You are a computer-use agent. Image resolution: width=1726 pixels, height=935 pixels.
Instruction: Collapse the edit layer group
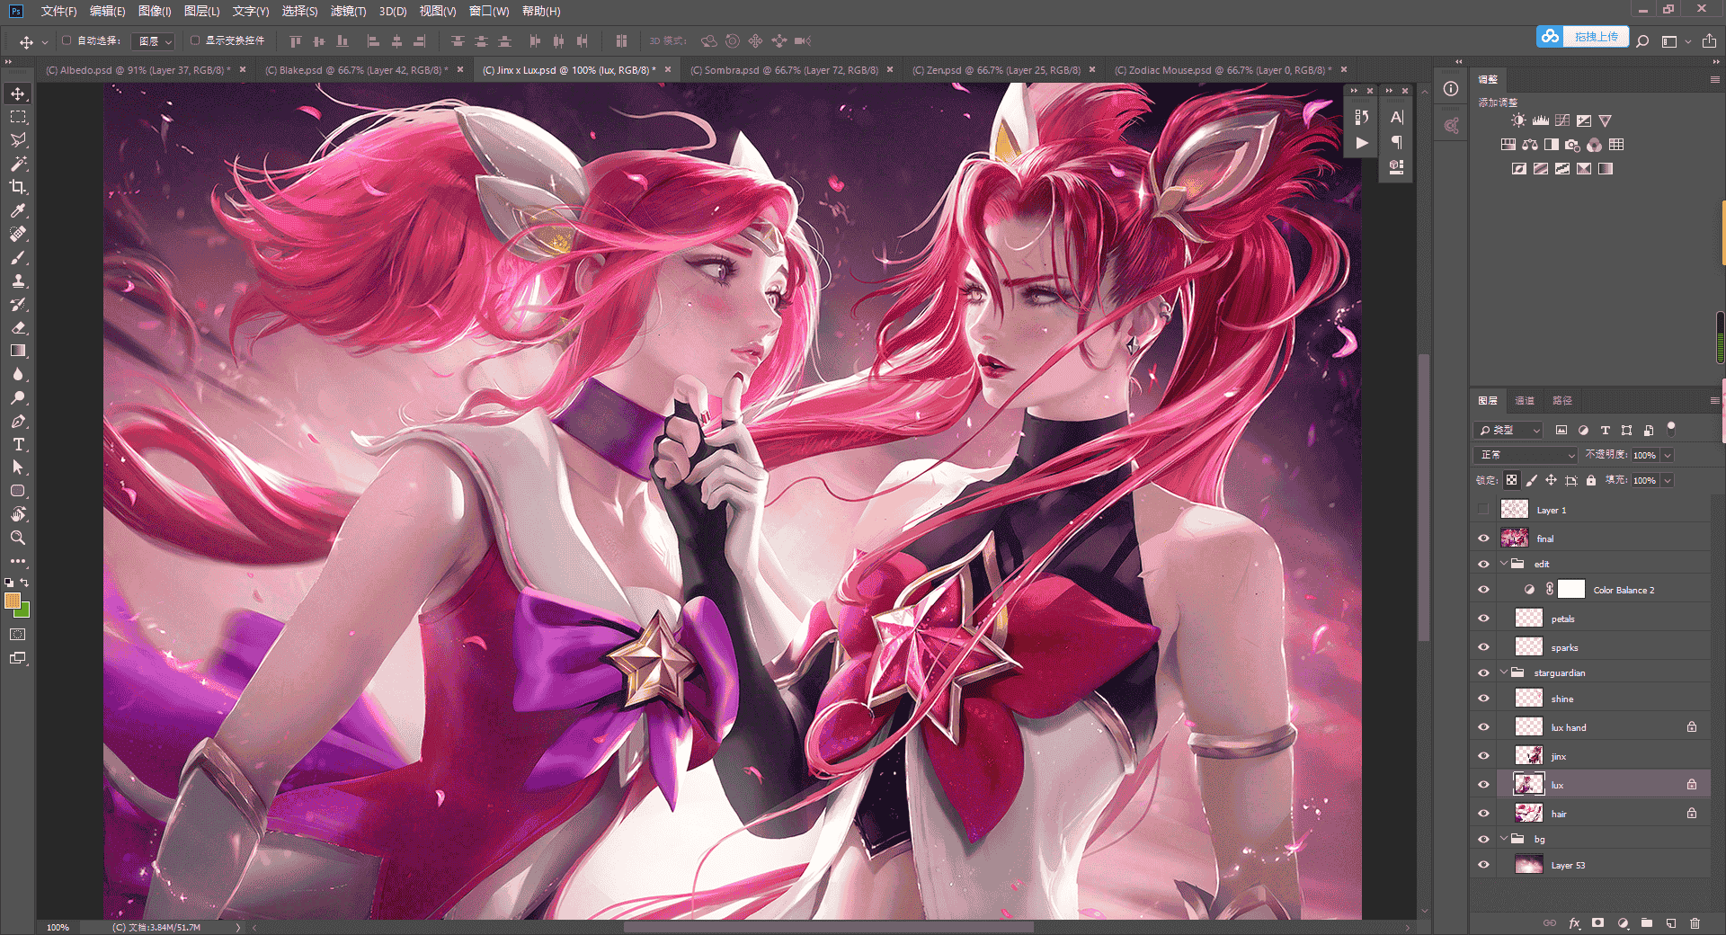point(1504,564)
